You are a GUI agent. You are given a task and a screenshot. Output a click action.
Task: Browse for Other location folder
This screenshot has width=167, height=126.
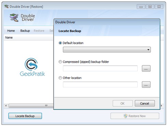(146, 84)
